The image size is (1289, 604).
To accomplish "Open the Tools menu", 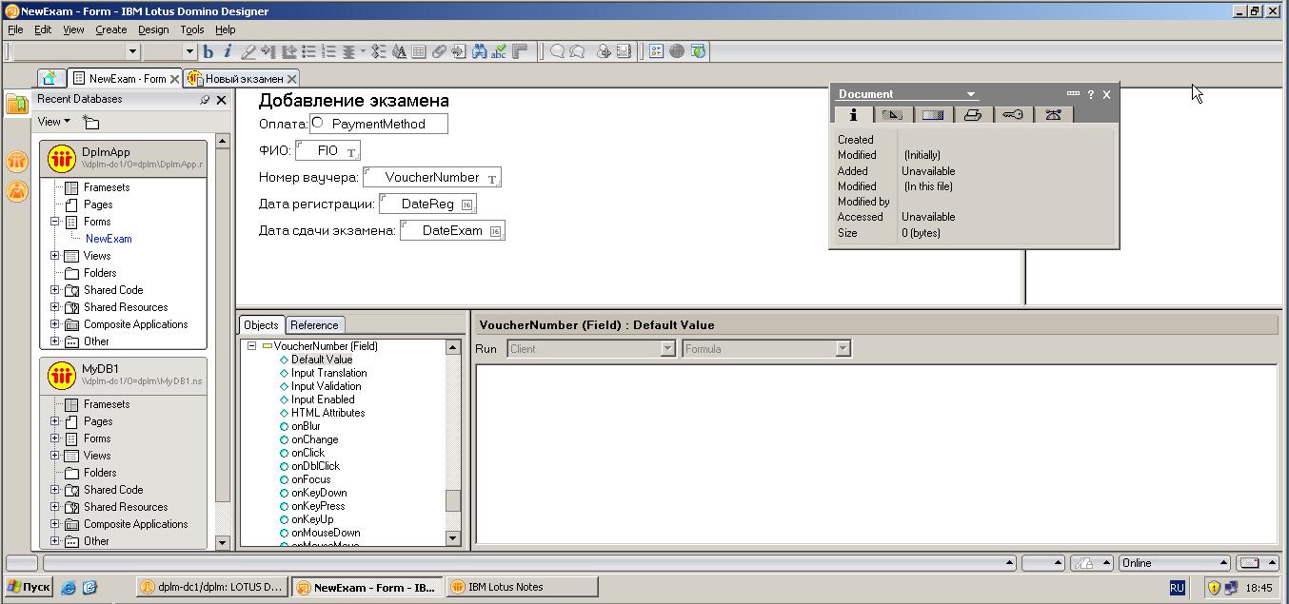I will click(192, 29).
